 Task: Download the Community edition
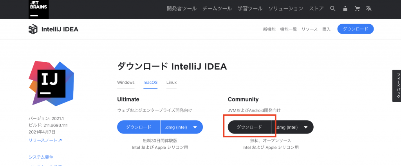(x=249, y=127)
